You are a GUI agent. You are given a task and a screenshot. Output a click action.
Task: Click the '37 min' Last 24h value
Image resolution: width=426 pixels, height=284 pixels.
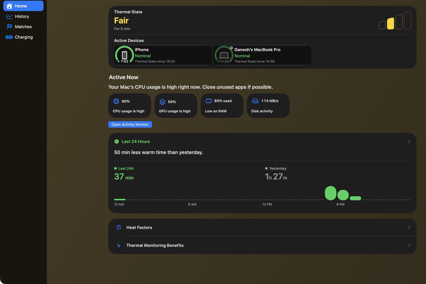point(124,177)
